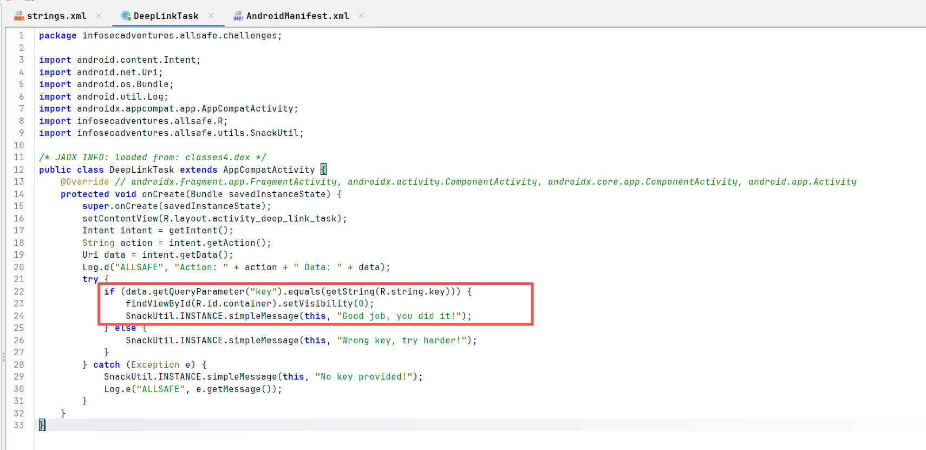Close the DeepLinkTask tab
Screen dimensions: 926x450
(x=211, y=16)
